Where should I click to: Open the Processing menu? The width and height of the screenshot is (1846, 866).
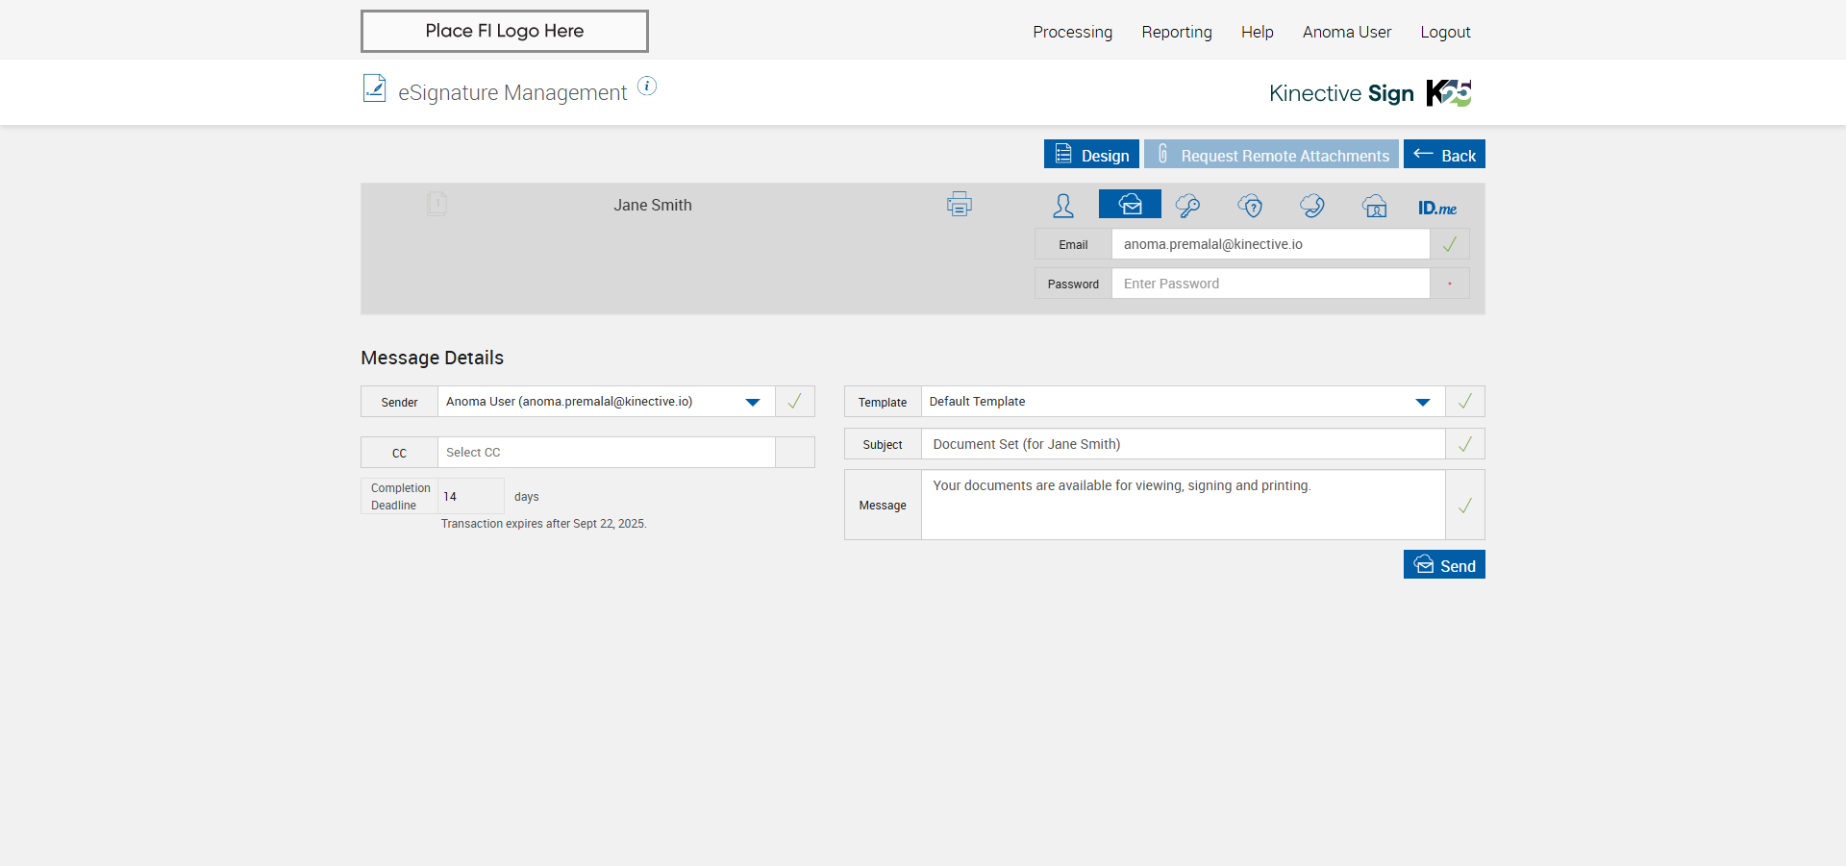click(x=1072, y=32)
